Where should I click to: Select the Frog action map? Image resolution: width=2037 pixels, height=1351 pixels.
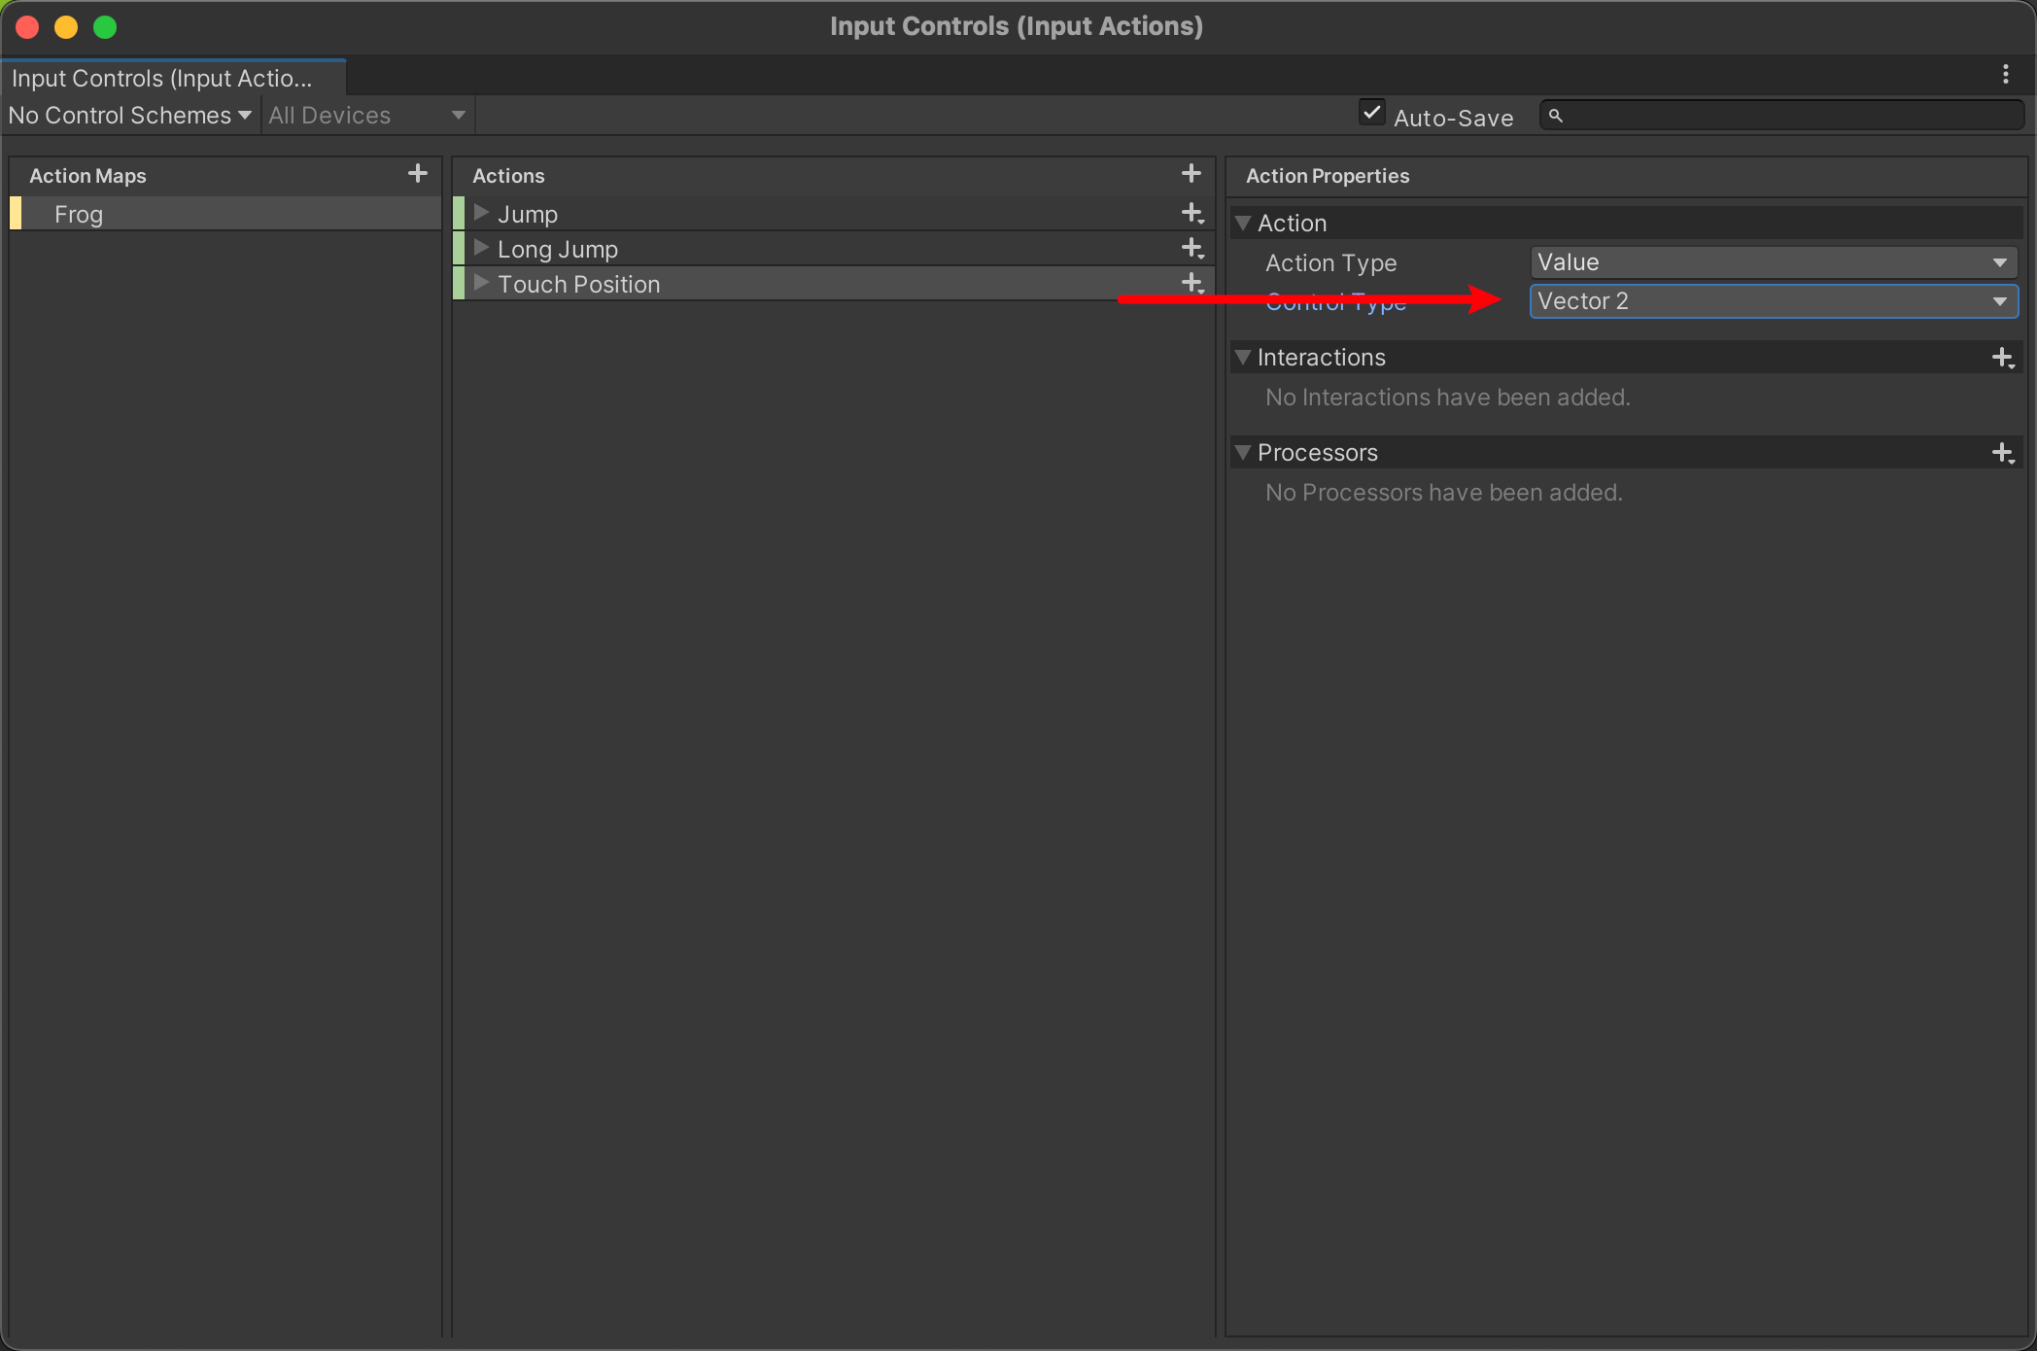coord(225,214)
